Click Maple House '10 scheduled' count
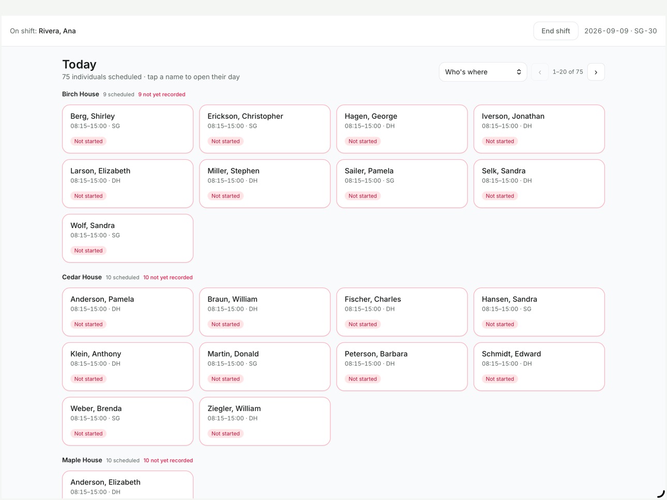The image size is (667, 500). [x=123, y=461]
